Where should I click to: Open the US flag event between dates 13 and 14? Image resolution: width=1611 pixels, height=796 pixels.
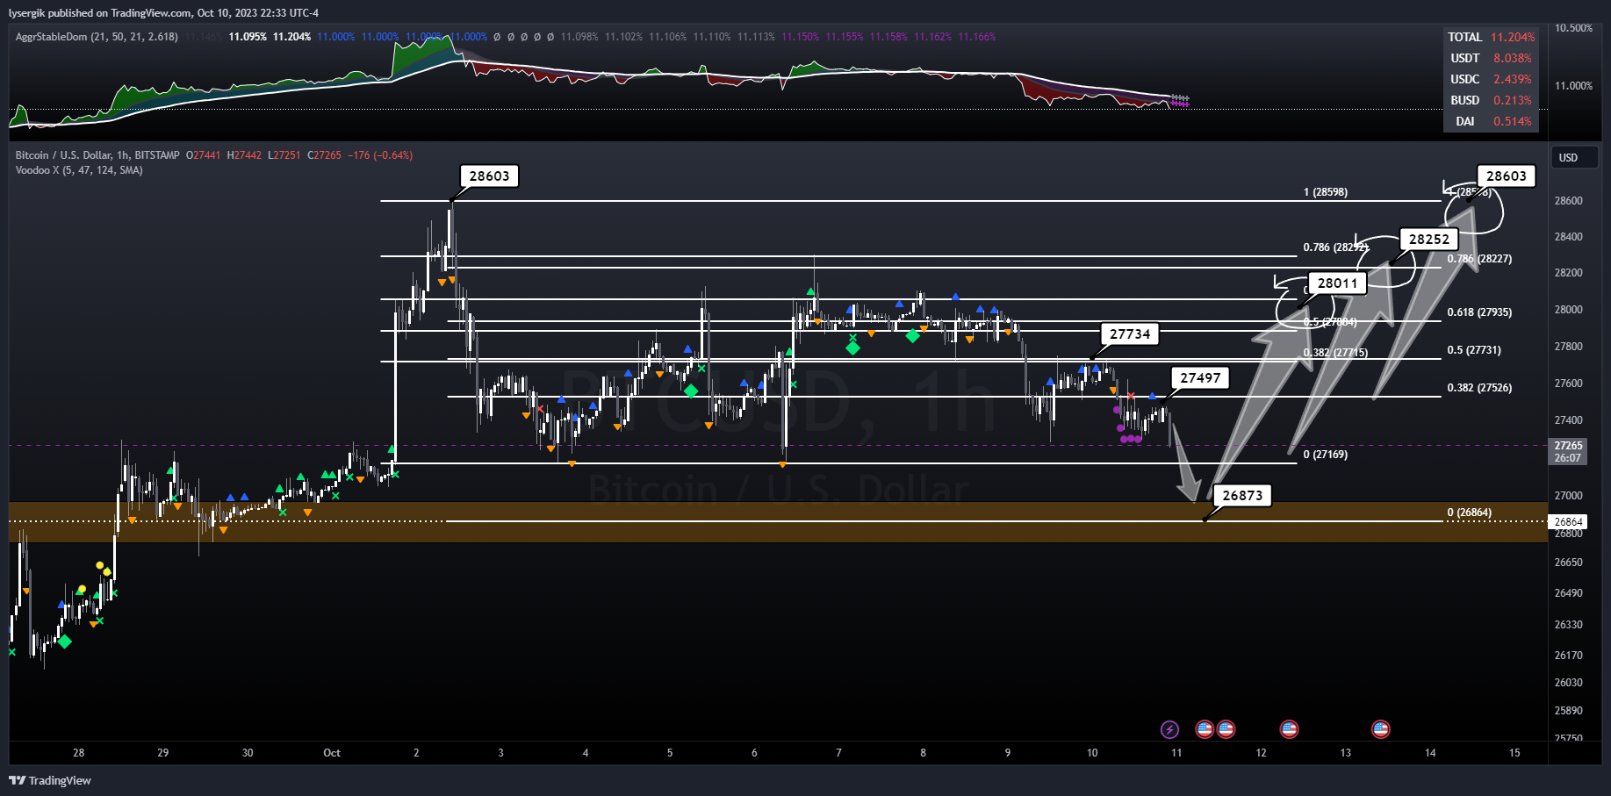tap(1380, 729)
